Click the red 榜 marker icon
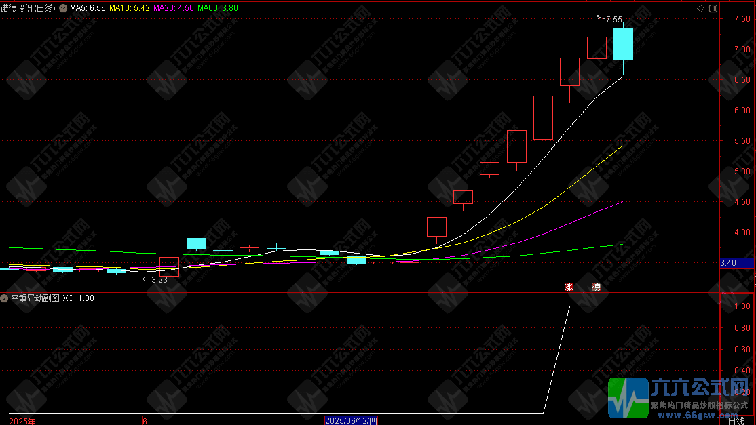 tap(596, 287)
